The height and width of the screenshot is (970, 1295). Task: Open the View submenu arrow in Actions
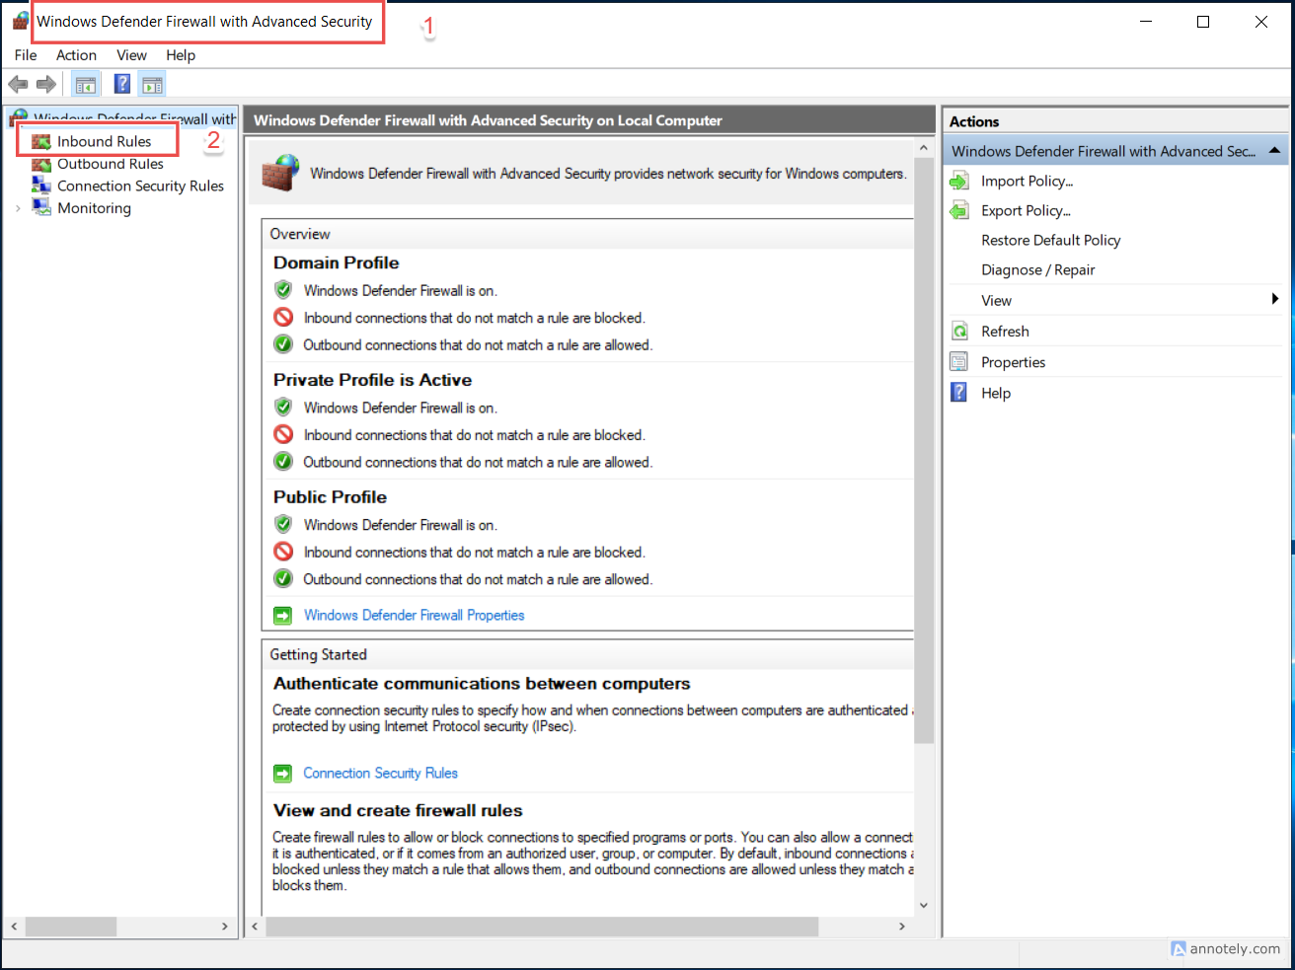coord(1274,300)
